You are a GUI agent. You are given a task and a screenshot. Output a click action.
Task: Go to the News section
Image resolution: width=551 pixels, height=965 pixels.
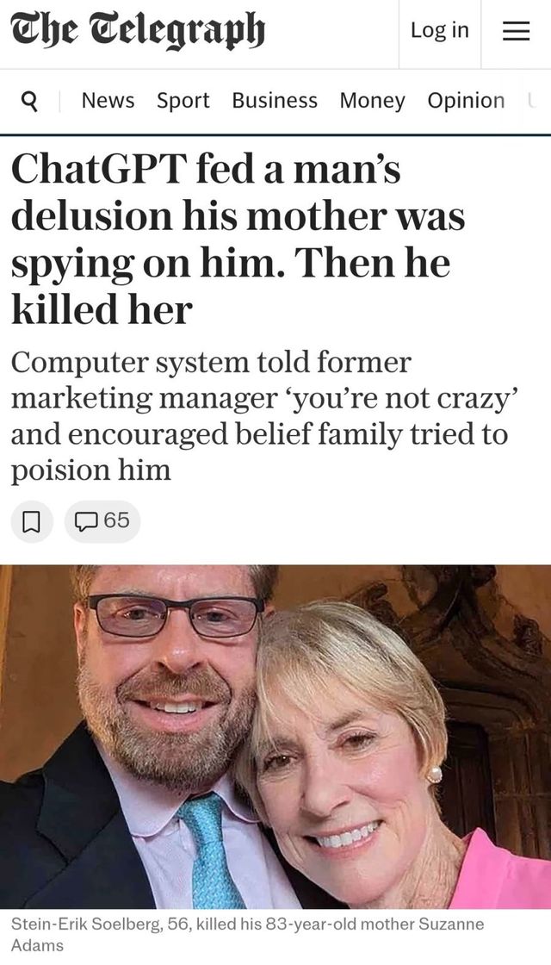tap(108, 101)
